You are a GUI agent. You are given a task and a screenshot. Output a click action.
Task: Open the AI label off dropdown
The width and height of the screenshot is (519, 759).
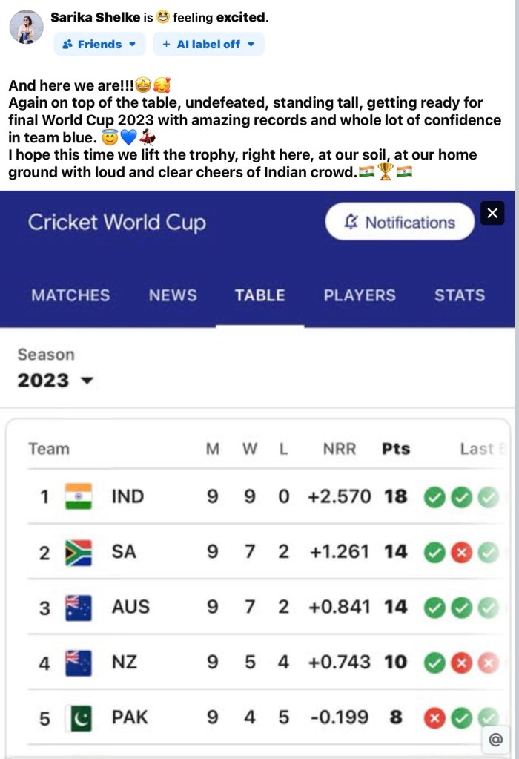[x=208, y=45]
